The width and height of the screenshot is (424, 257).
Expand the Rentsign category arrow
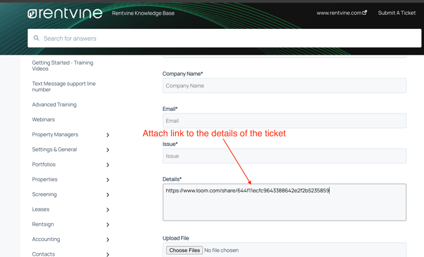(x=108, y=224)
